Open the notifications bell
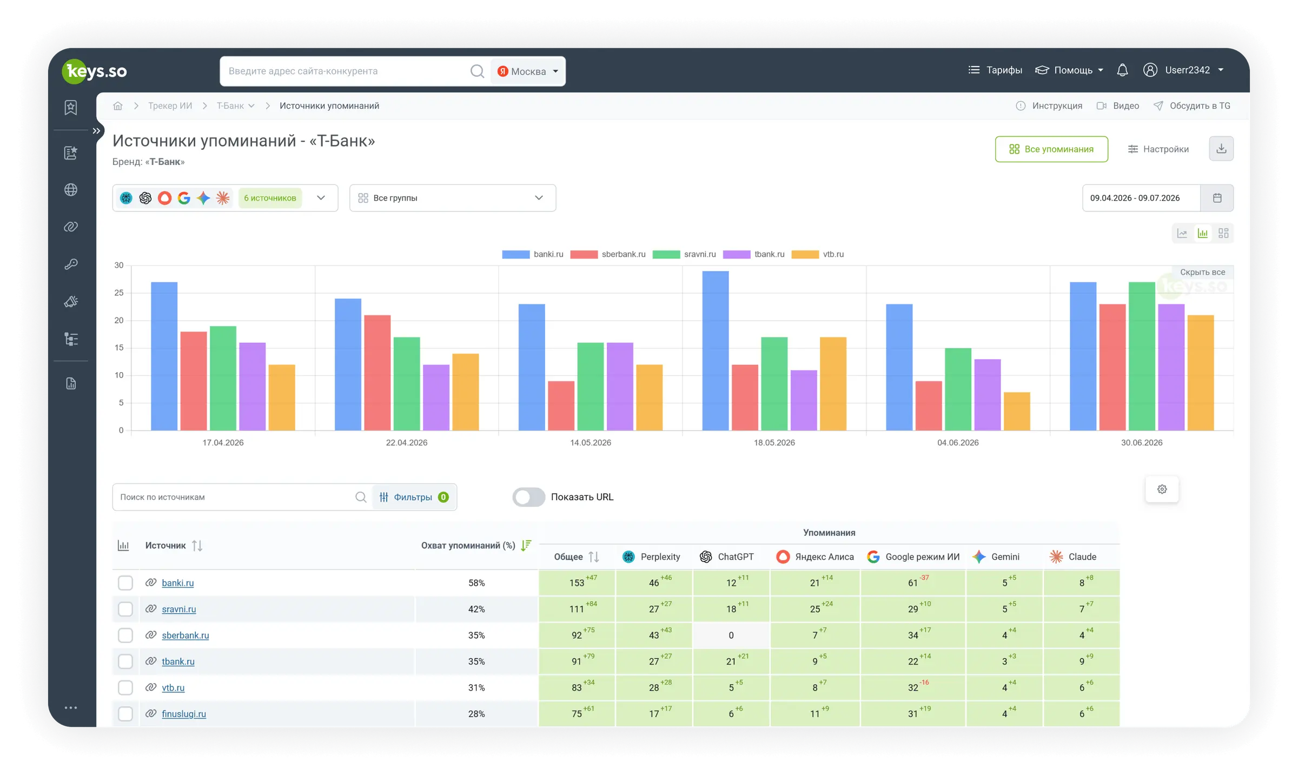The image size is (1298, 775). point(1122,70)
